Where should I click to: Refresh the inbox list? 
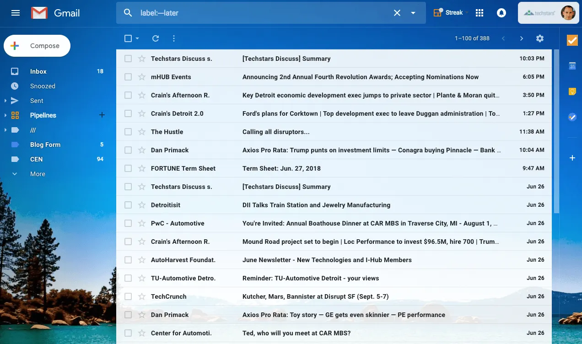pyautogui.click(x=155, y=38)
